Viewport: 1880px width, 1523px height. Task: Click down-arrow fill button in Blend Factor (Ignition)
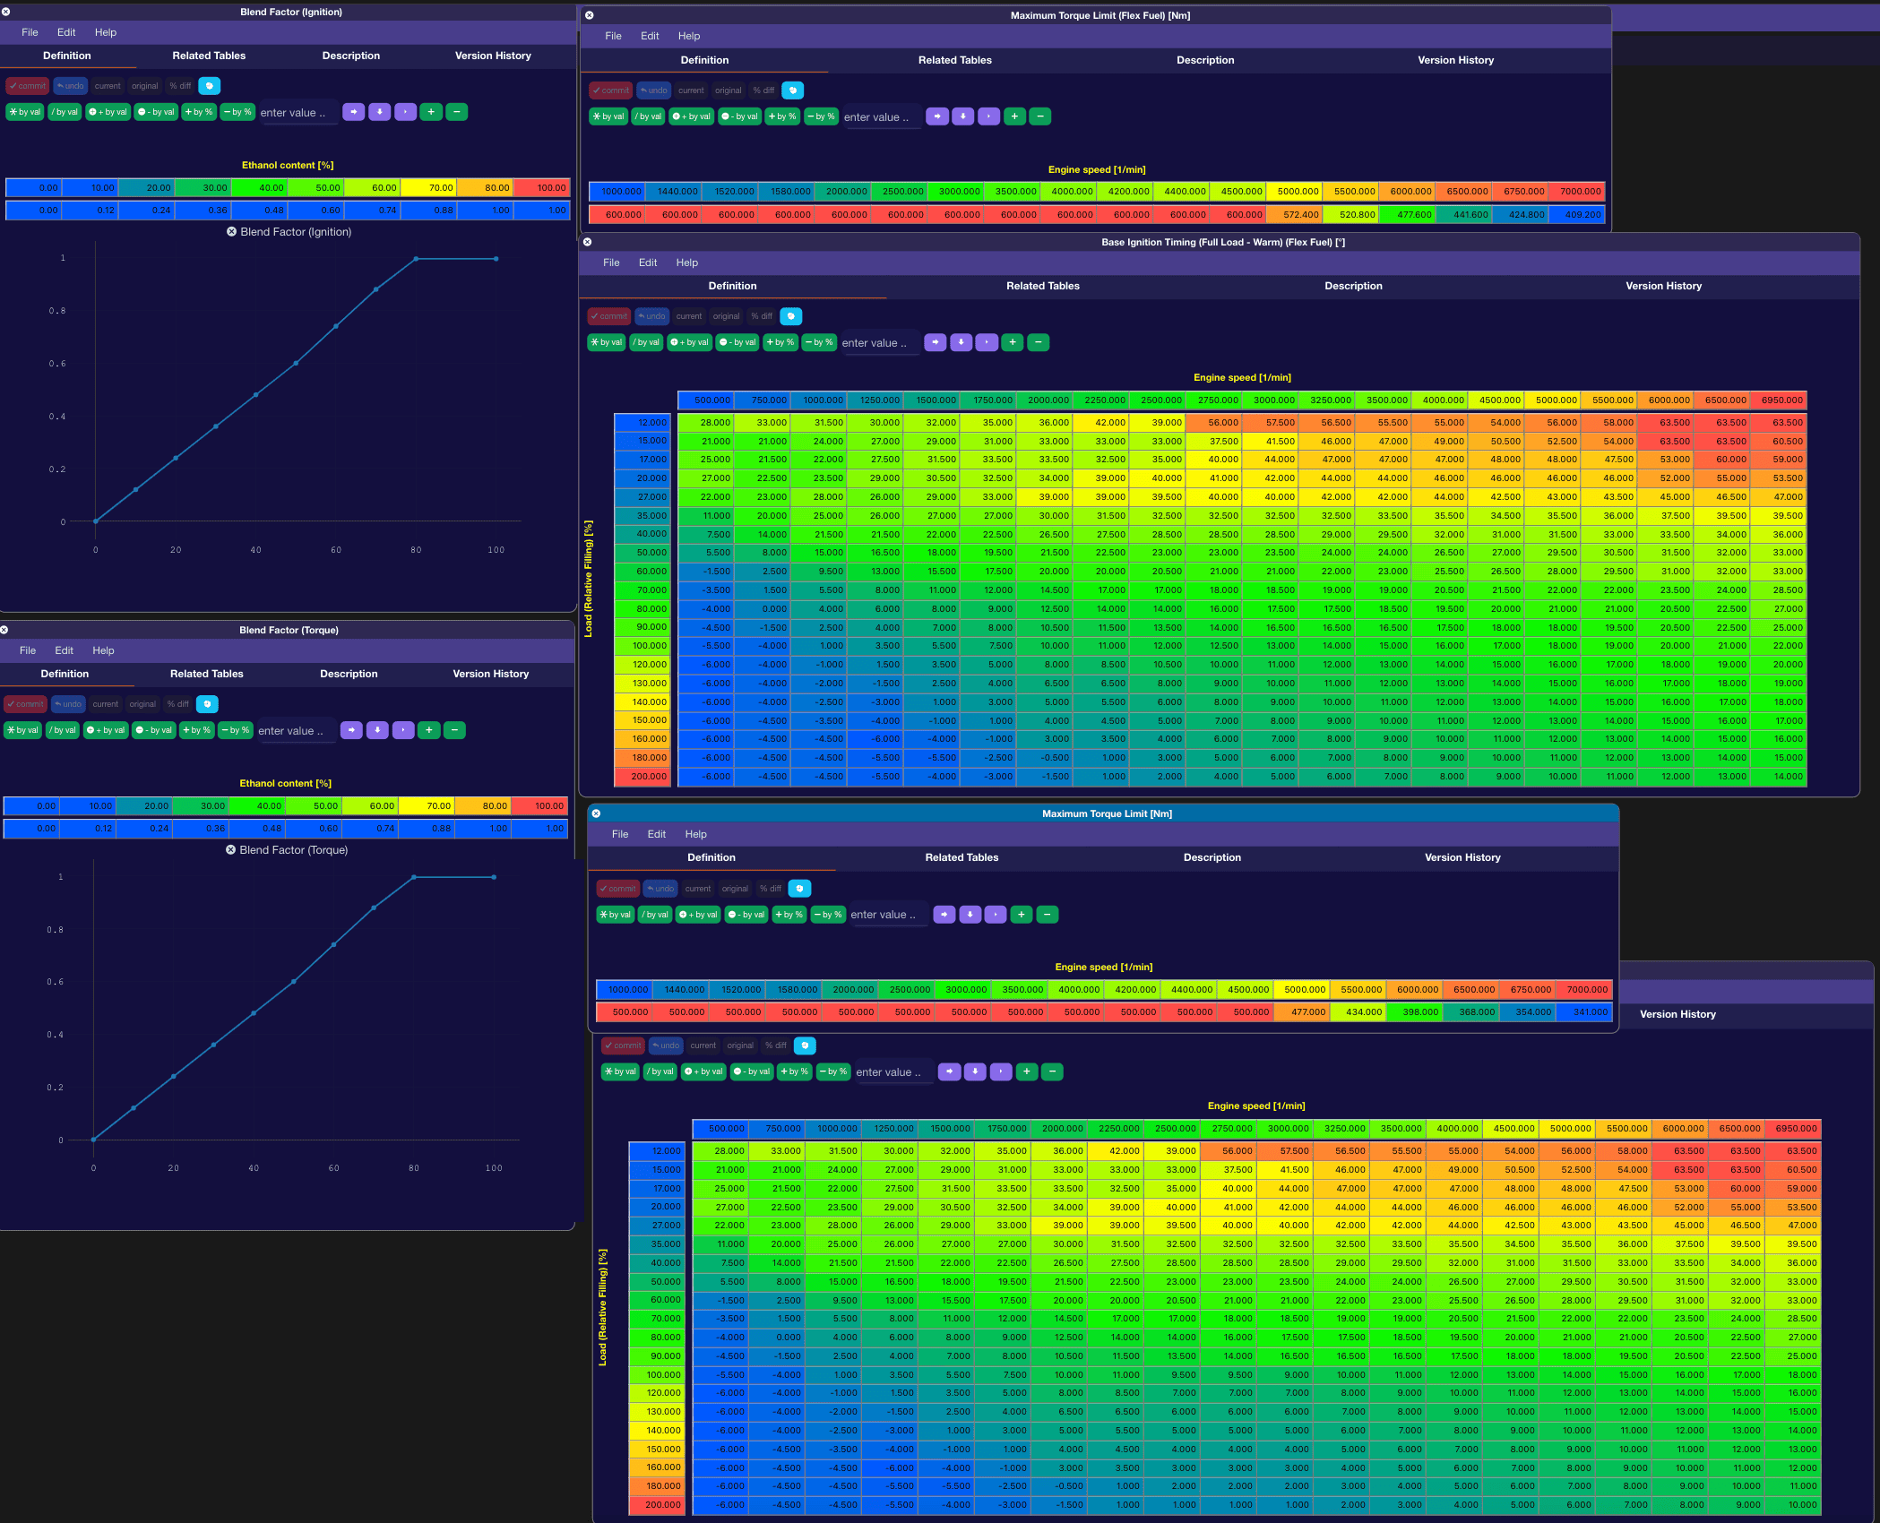click(x=380, y=112)
